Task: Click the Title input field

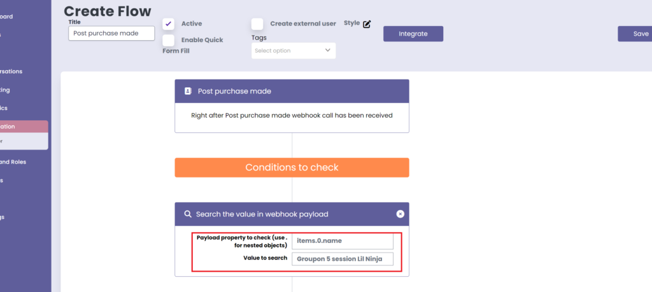Action: click(x=111, y=33)
